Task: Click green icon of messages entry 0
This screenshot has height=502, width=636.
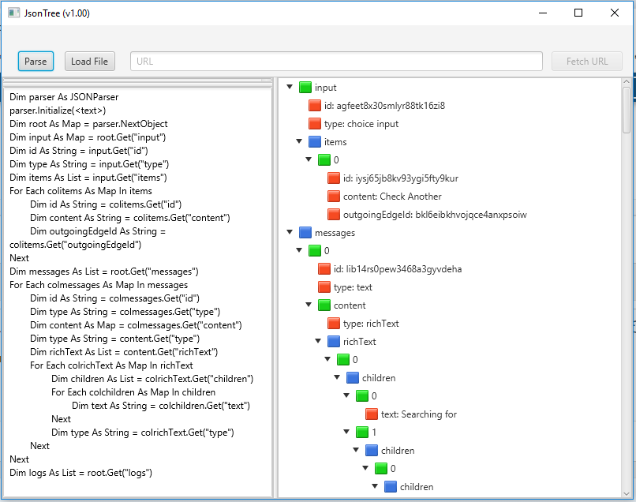Action: (315, 251)
